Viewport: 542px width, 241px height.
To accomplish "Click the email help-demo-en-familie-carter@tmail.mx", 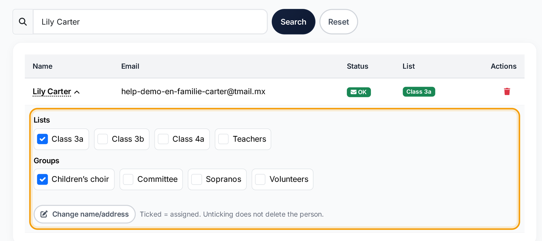I will click(193, 92).
